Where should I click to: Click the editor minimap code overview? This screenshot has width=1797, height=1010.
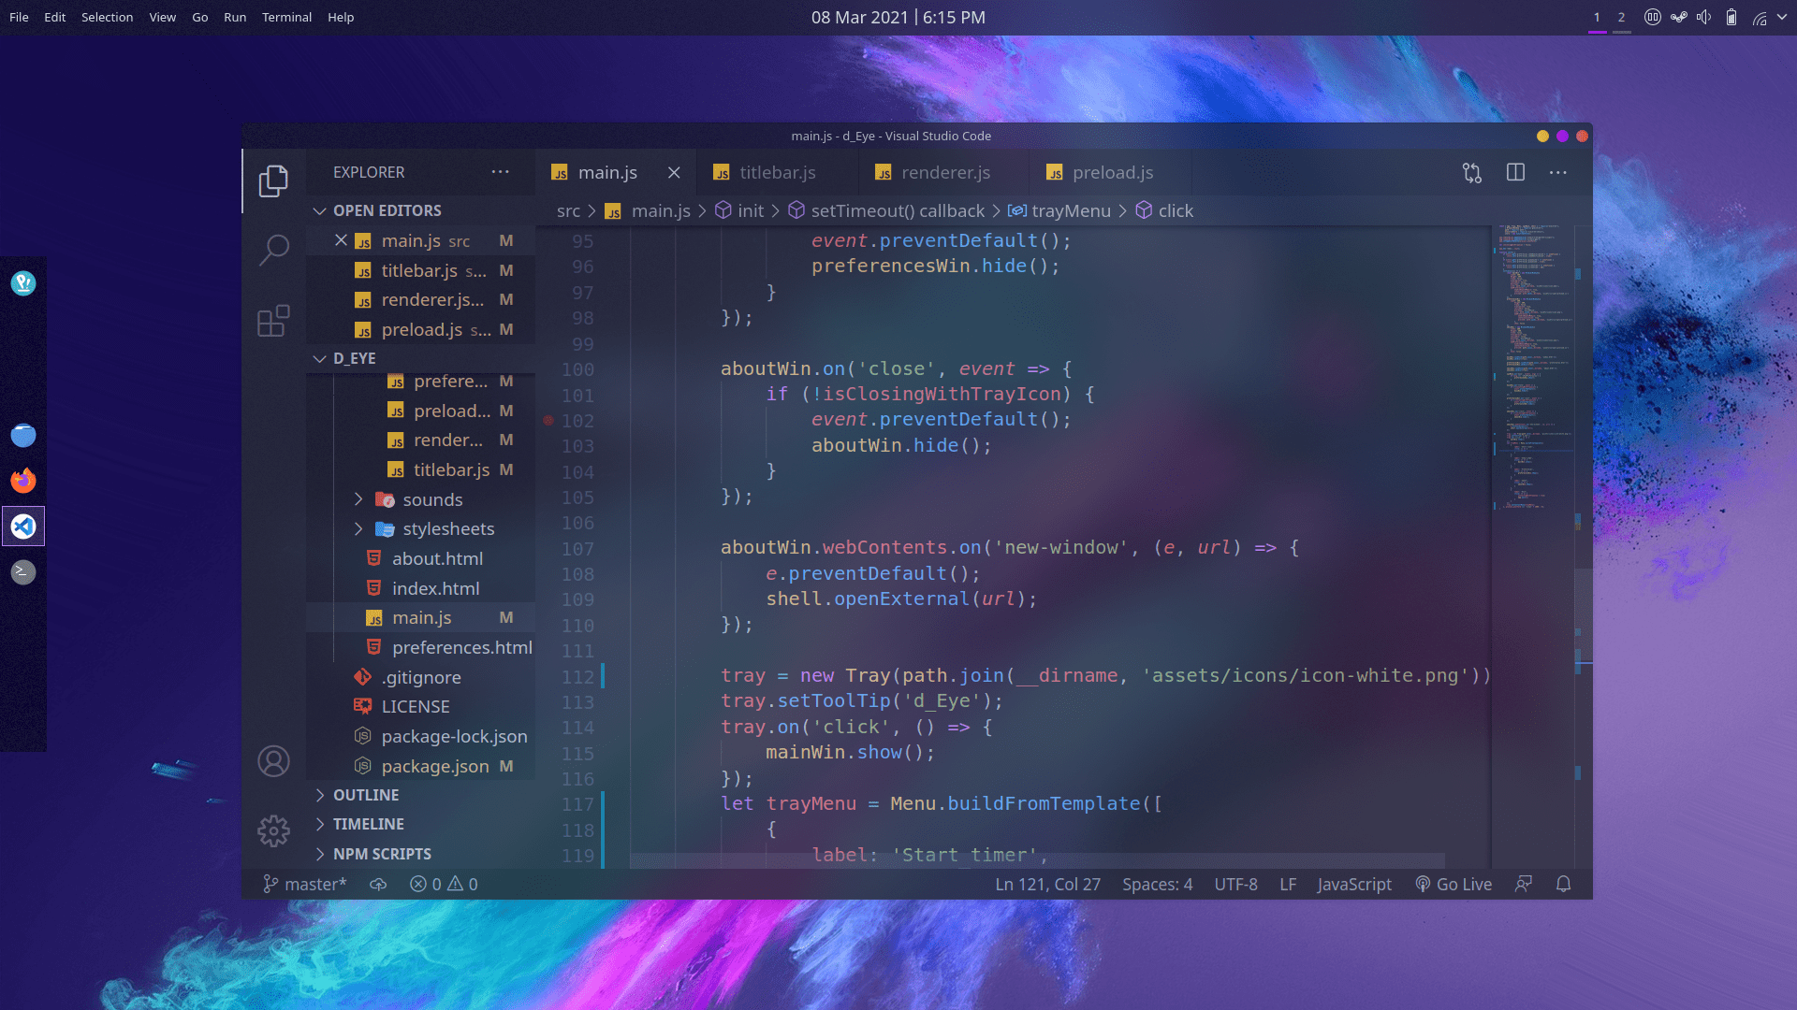(1533, 365)
